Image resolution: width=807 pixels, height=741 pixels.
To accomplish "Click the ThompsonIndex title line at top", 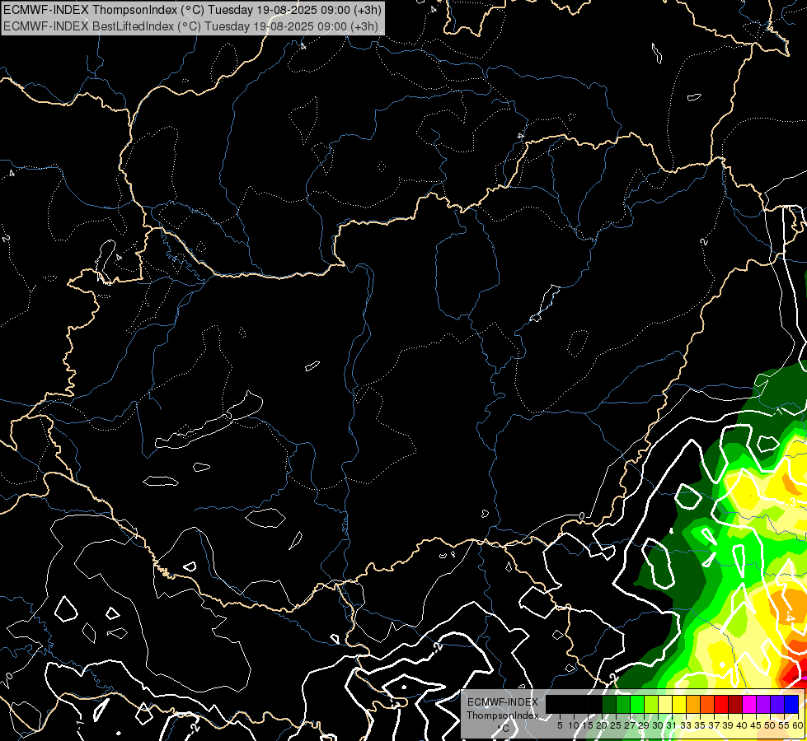I will click(x=193, y=9).
